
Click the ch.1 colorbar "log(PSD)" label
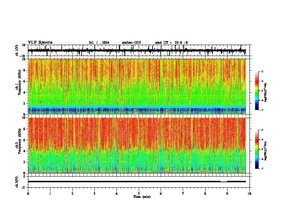pyautogui.click(x=266, y=93)
